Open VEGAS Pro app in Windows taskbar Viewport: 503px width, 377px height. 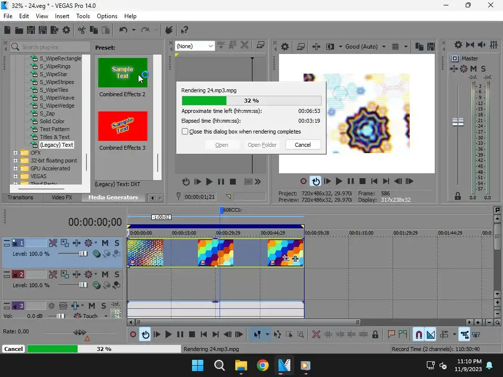pyautogui.click(x=284, y=365)
